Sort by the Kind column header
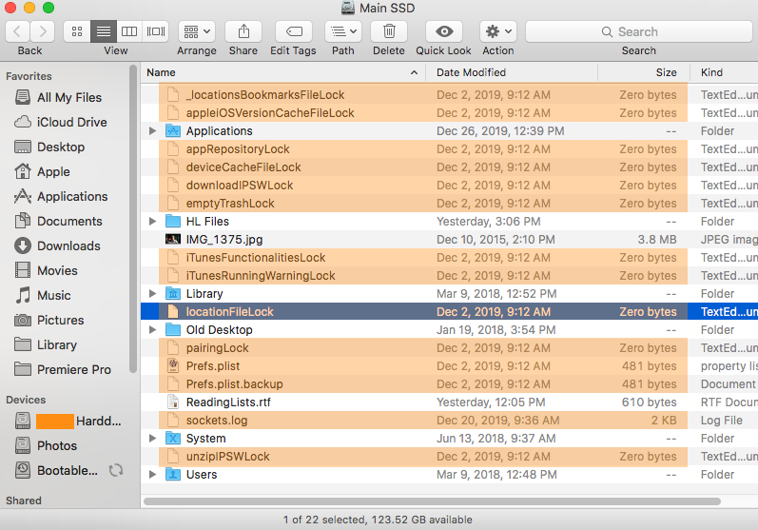Viewport: 758px width, 530px height. 724,72
